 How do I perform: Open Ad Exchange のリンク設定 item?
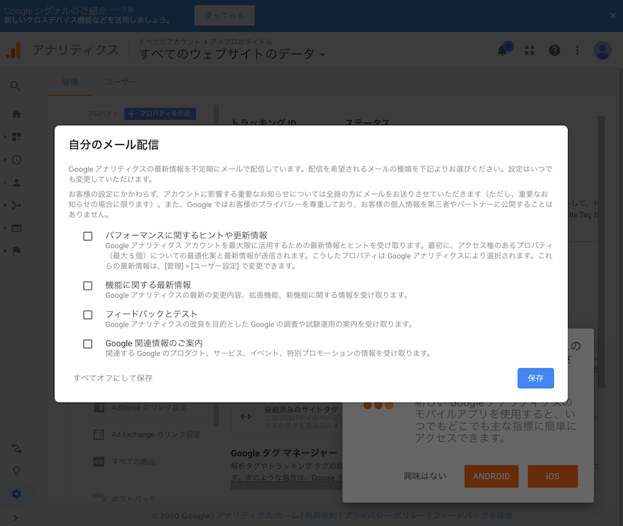tap(156, 434)
